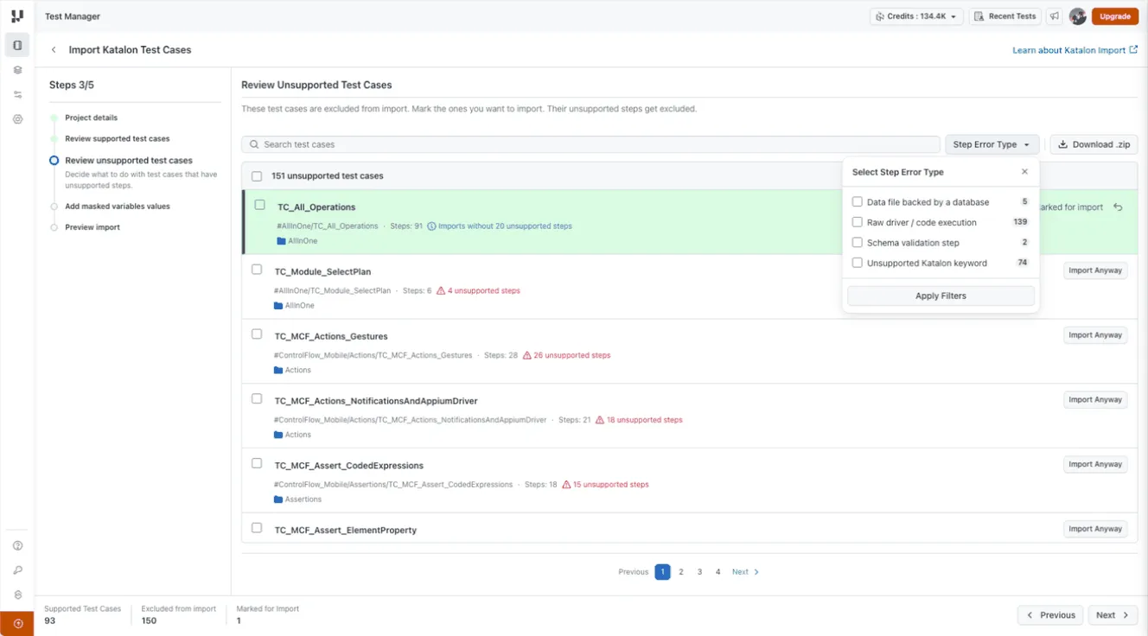The image size is (1148, 636).
Task: Click the AllInOne folder under TC_Module_SelectPlan
Action: coord(294,306)
